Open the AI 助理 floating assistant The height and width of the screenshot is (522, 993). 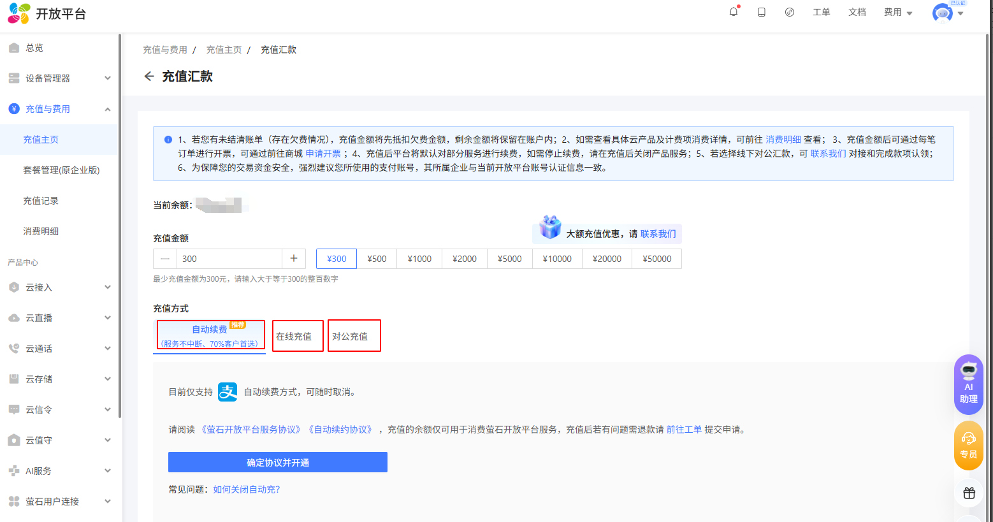[x=968, y=384]
